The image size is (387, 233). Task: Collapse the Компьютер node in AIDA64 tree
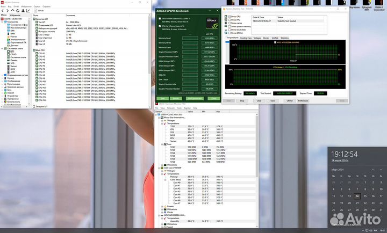[2, 21]
